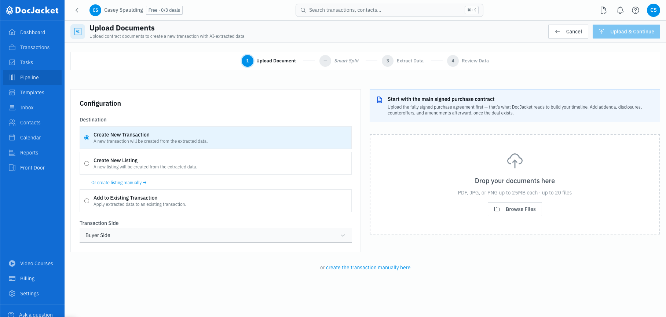Click the Smart Split step

pos(339,61)
